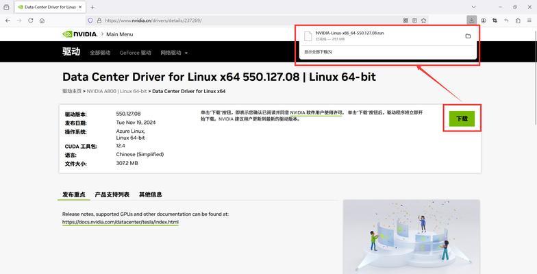Reload the current page

point(30,21)
